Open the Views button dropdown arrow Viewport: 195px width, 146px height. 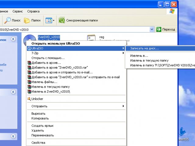tap(54, 20)
